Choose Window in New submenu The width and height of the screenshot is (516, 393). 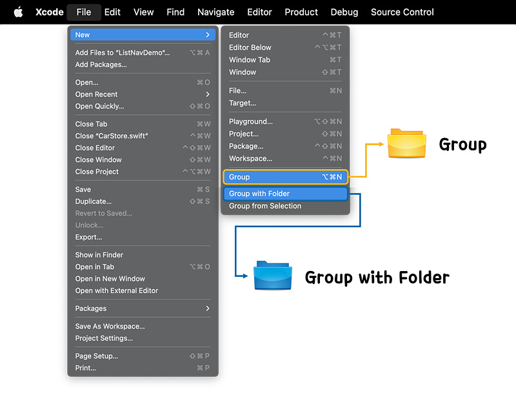pos(285,72)
